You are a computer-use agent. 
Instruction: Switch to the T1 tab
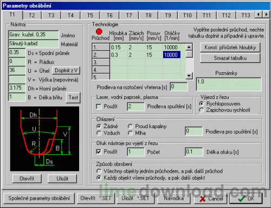pos(12,15)
